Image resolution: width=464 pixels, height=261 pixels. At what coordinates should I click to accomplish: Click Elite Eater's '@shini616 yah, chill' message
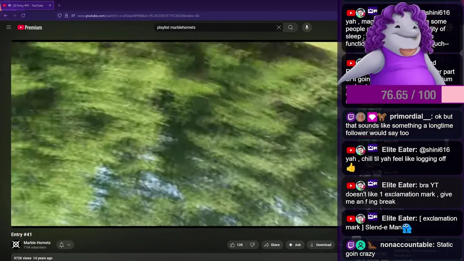click(402, 159)
